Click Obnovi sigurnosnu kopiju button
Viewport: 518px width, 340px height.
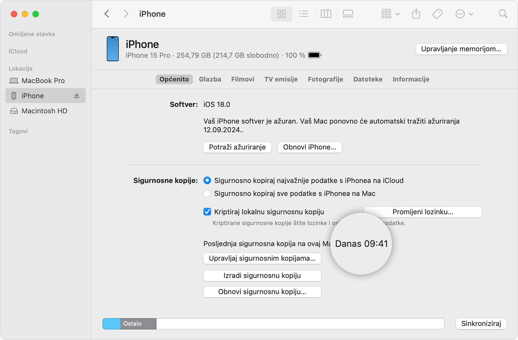[262, 292]
